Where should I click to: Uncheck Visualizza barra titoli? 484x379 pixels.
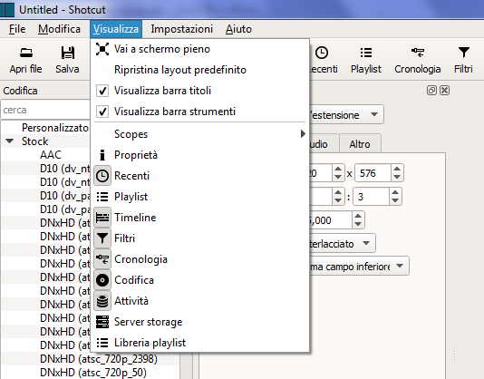(102, 91)
